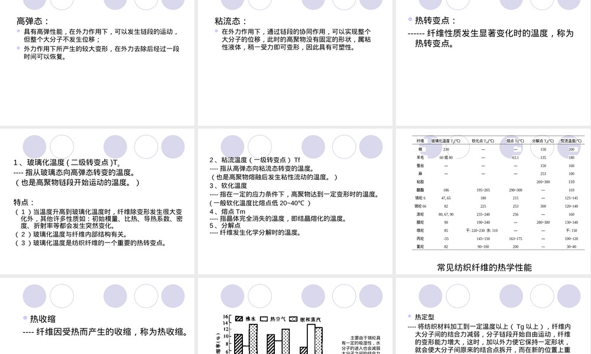The image size is (591, 354).
Task: Click the line '指从高弹态向粘流态转变的温度'
Action: [262, 169]
